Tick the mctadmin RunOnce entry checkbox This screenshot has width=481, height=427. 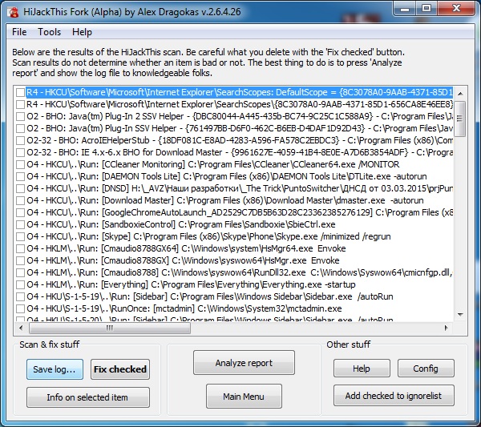[x=20, y=308]
